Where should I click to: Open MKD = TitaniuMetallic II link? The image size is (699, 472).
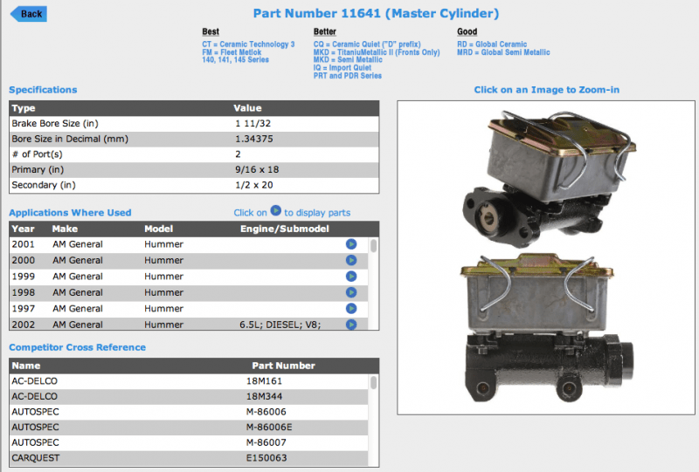(x=377, y=52)
